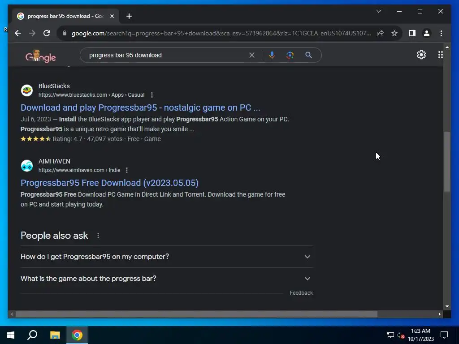Click the scroll left arrow
This screenshot has width=459, height=344.
click(x=12, y=314)
